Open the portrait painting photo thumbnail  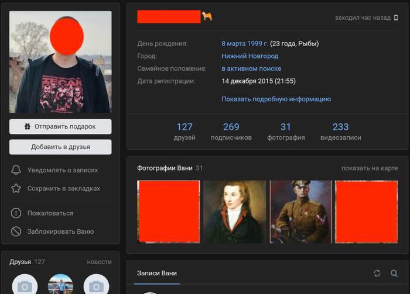(x=234, y=212)
